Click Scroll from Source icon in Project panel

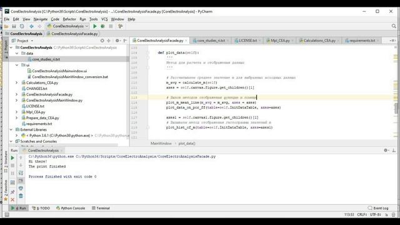[x=102, y=41]
